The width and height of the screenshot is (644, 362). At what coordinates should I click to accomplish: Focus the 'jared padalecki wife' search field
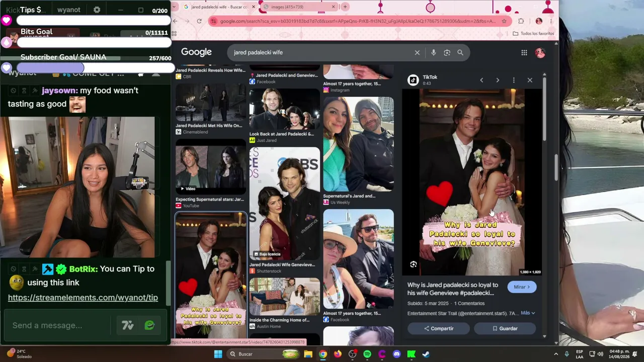[322, 52]
